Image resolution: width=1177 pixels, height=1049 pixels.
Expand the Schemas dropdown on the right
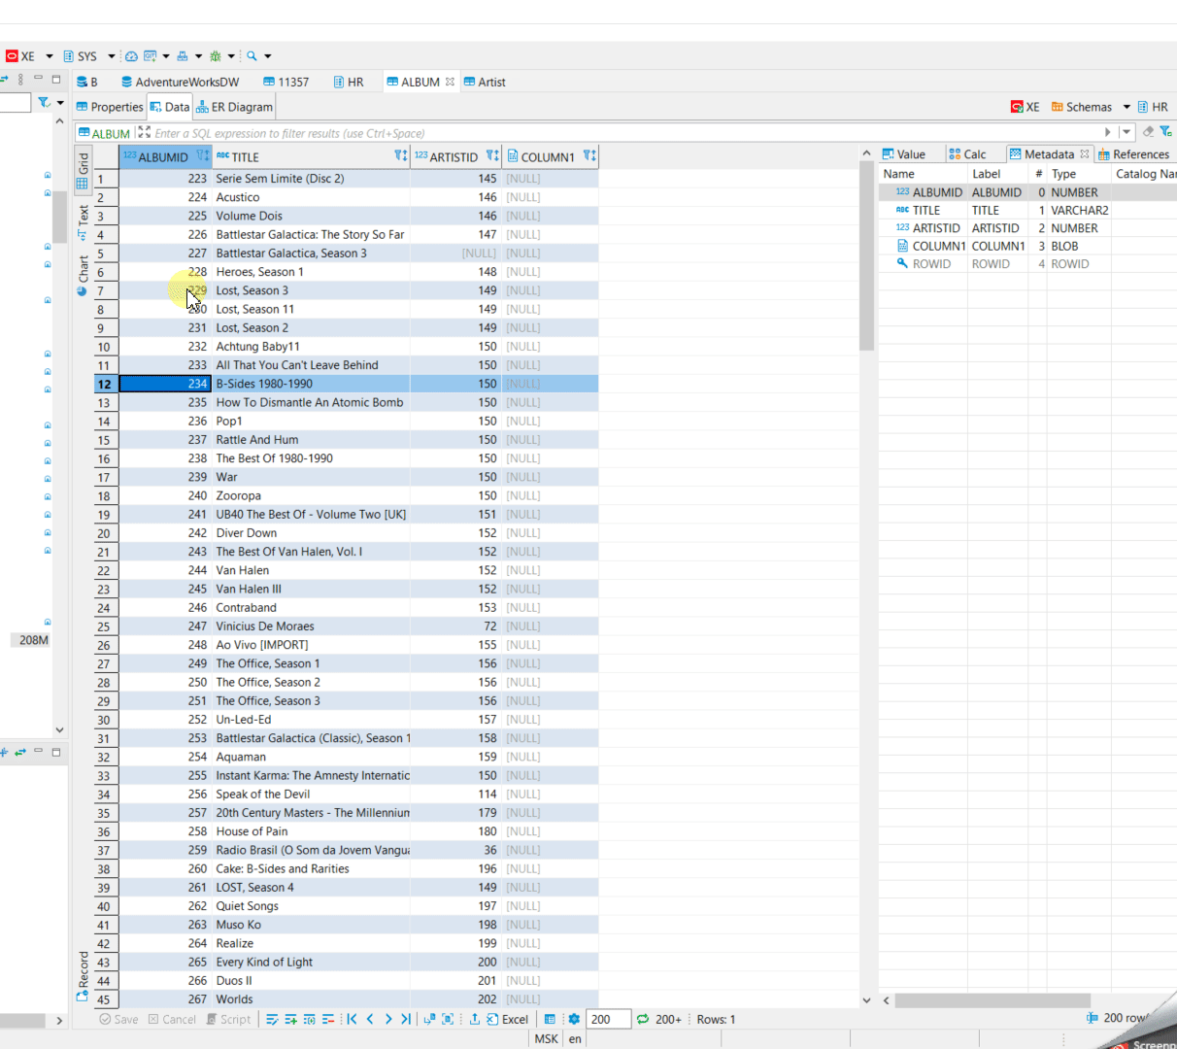tap(1126, 107)
